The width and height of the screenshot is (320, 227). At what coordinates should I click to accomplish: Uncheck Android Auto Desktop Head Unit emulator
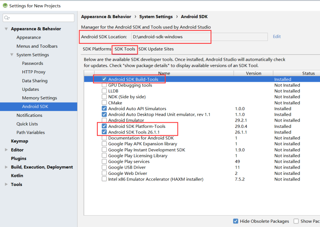click(x=104, y=114)
